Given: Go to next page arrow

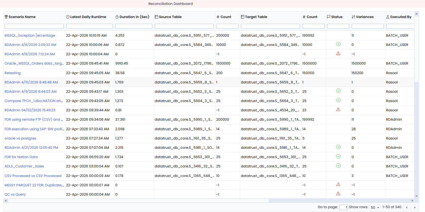Looking at the screenshot, I should click(x=415, y=207).
